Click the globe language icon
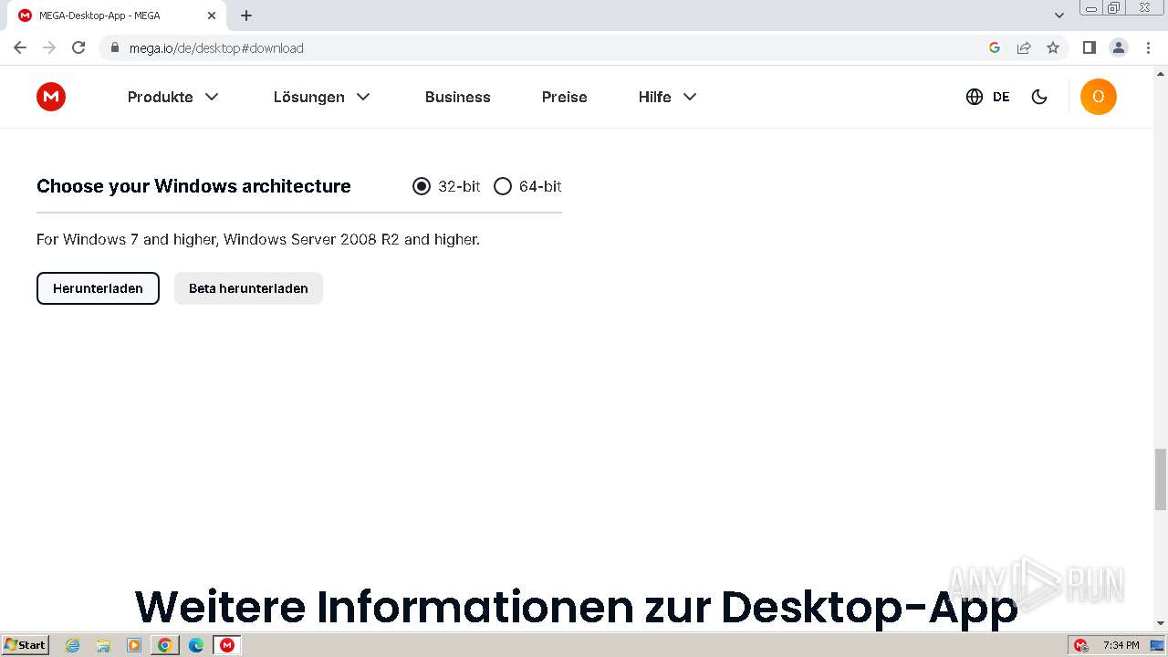 (975, 97)
